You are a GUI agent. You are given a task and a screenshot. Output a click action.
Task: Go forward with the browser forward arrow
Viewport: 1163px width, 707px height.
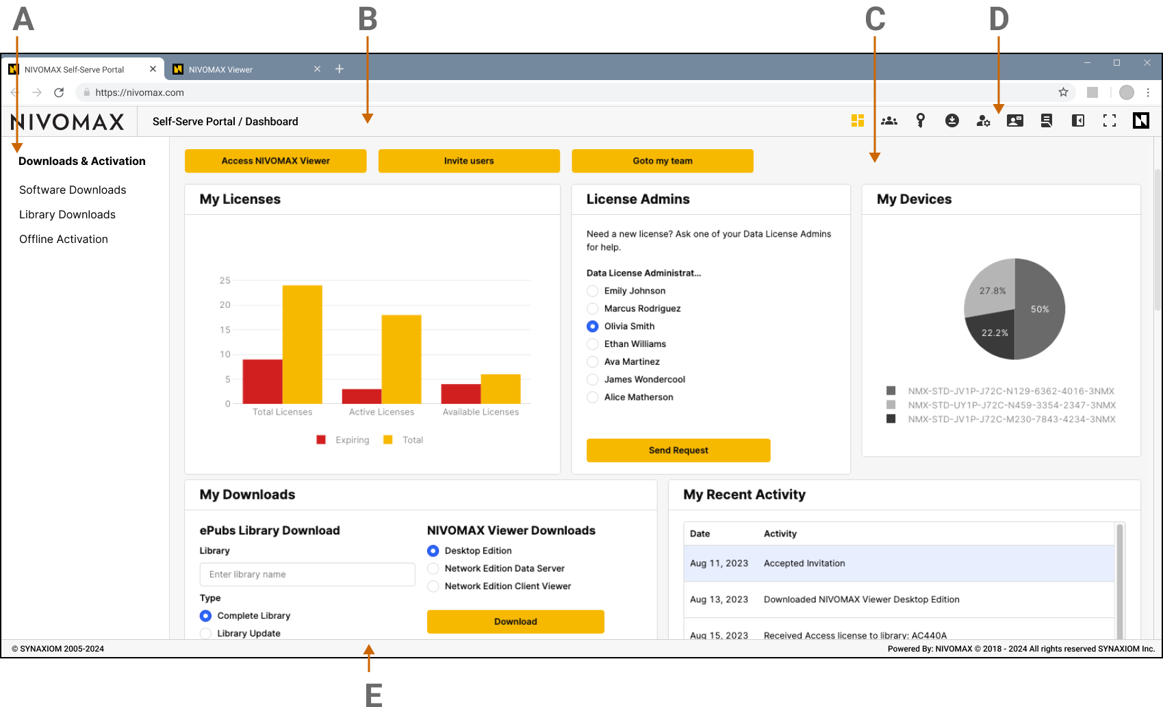[37, 92]
